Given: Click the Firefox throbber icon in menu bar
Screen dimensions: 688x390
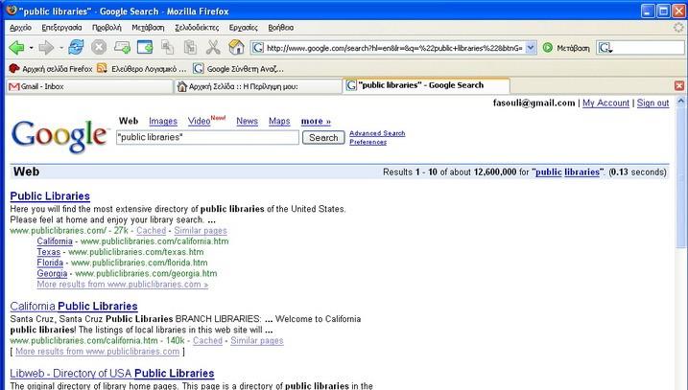Looking at the screenshot, I should (x=678, y=27).
